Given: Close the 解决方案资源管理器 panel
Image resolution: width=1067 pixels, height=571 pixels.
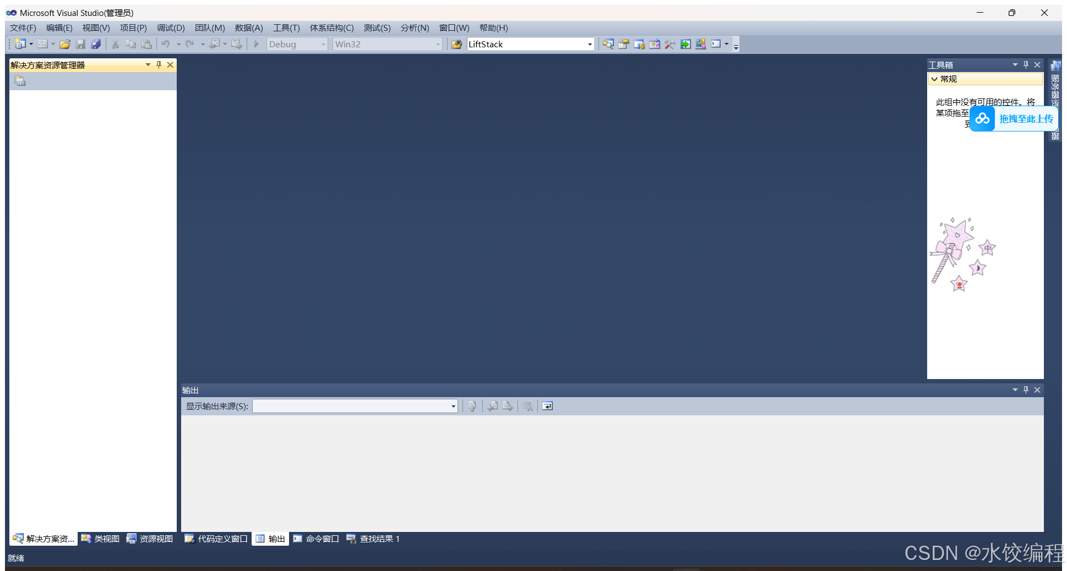Looking at the screenshot, I should (170, 65).
